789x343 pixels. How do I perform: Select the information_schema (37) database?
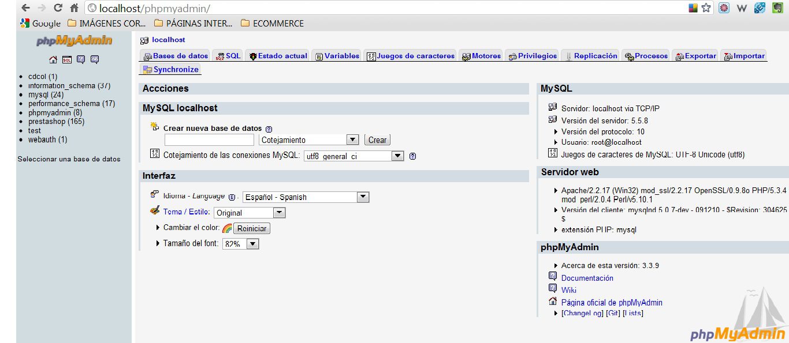[69, 85]
